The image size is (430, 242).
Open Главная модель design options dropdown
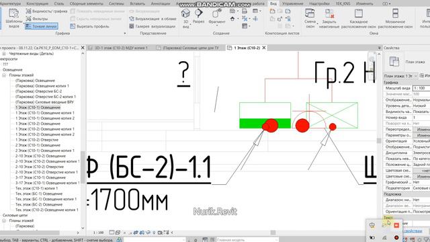pyautogui.click(x=247, y=240)
